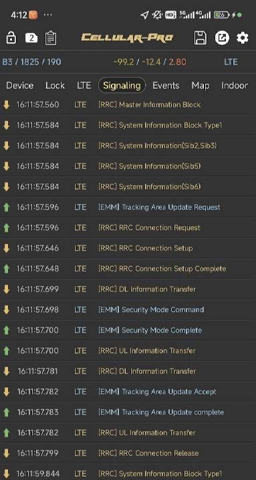Tap the share export icon
Image resolution: width=256 pixels, height=480 pixels.
coord(222,38)
